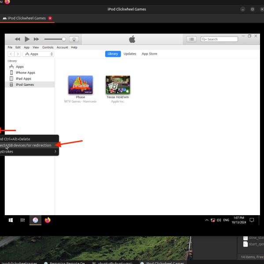Screen dimensions: 264x264
Task: Open the Controls menu
Action: 48,48
